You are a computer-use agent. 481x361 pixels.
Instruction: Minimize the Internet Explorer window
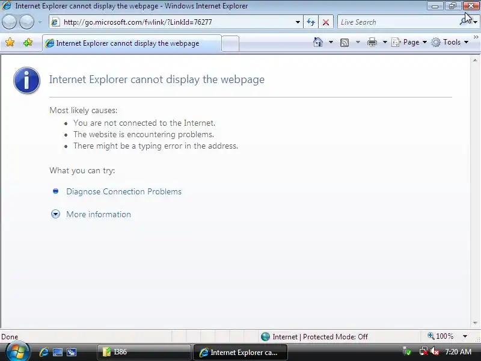(x=435, y=6)
